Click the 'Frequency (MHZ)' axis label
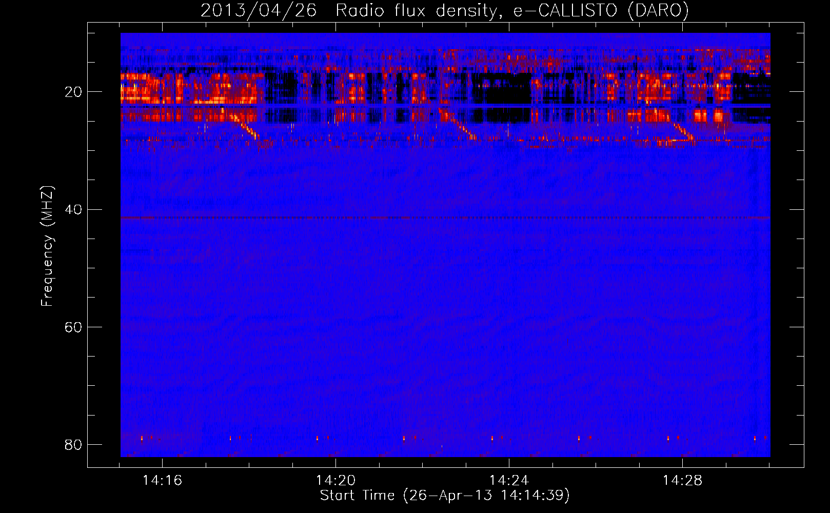The image size is (830, 513). point(47,246)
